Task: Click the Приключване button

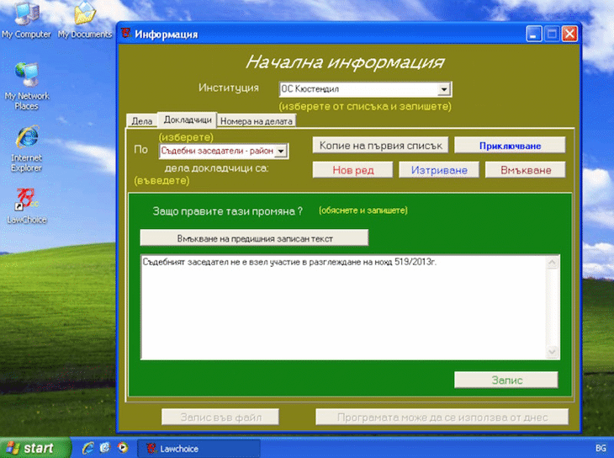Action: point(510,146)
